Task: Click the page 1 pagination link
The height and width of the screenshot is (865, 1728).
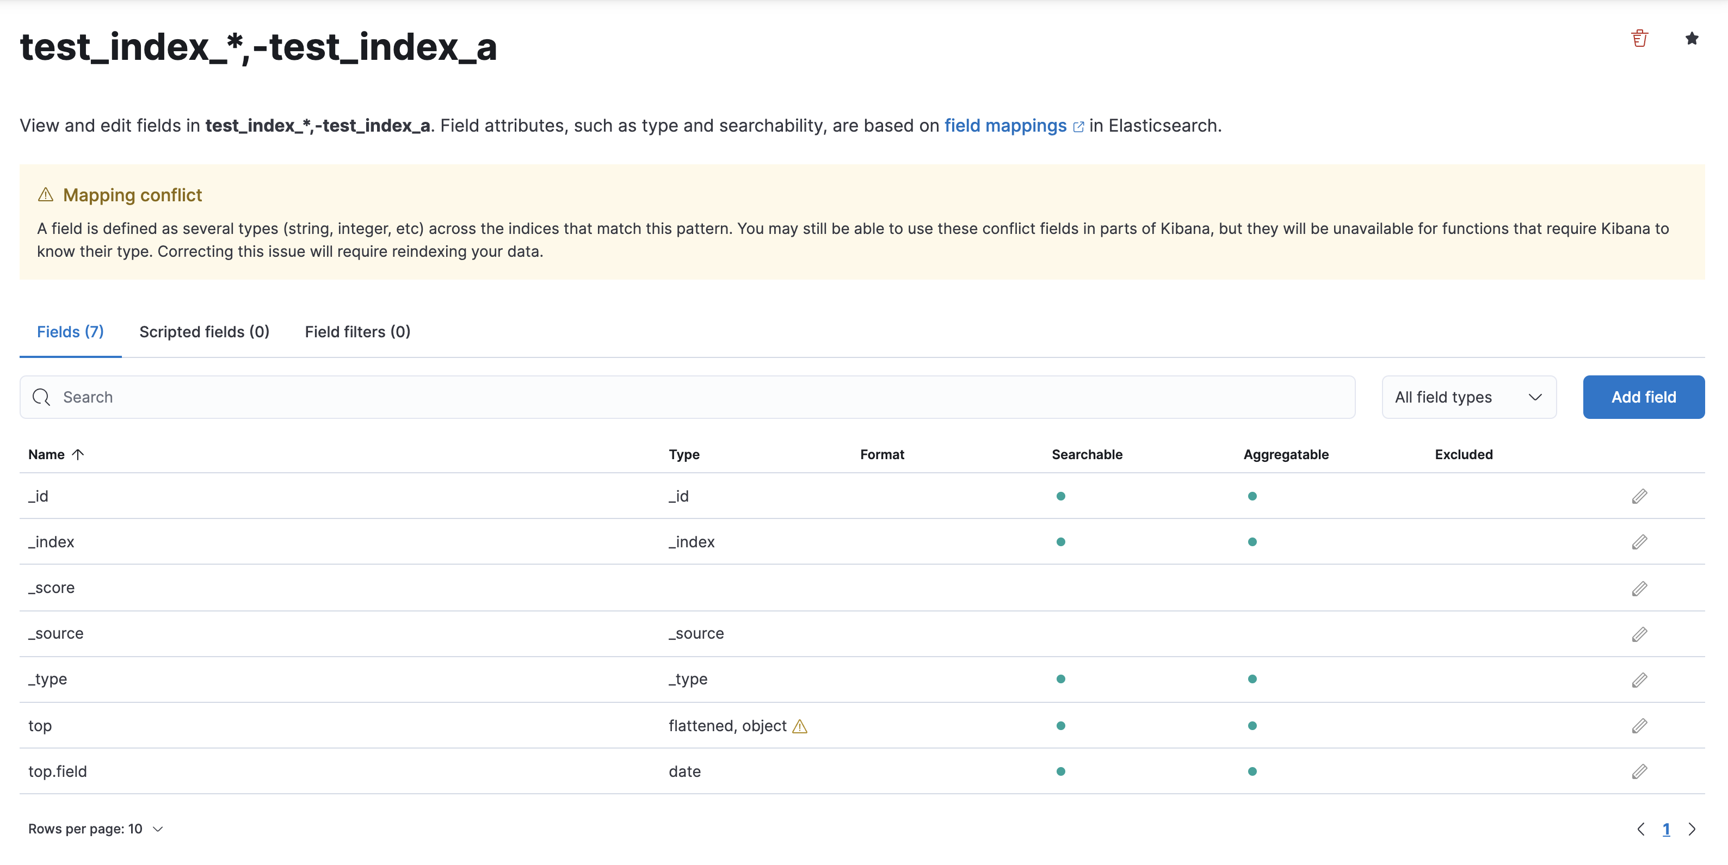Action: (1667, 829)
